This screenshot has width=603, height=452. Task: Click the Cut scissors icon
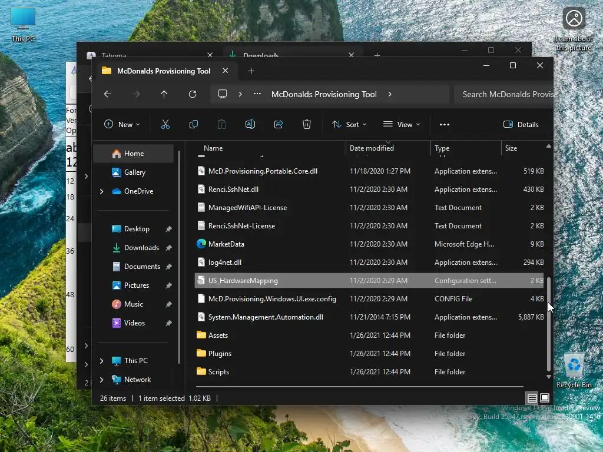165,124
